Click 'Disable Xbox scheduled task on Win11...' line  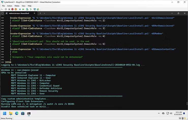(25, 107)
